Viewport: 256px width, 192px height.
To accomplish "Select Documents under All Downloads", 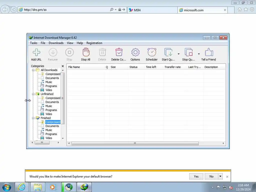I will click(52, 78).
